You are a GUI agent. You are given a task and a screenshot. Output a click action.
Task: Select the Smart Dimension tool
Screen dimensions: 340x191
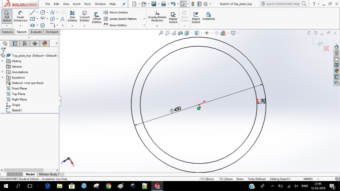(20, 16)
